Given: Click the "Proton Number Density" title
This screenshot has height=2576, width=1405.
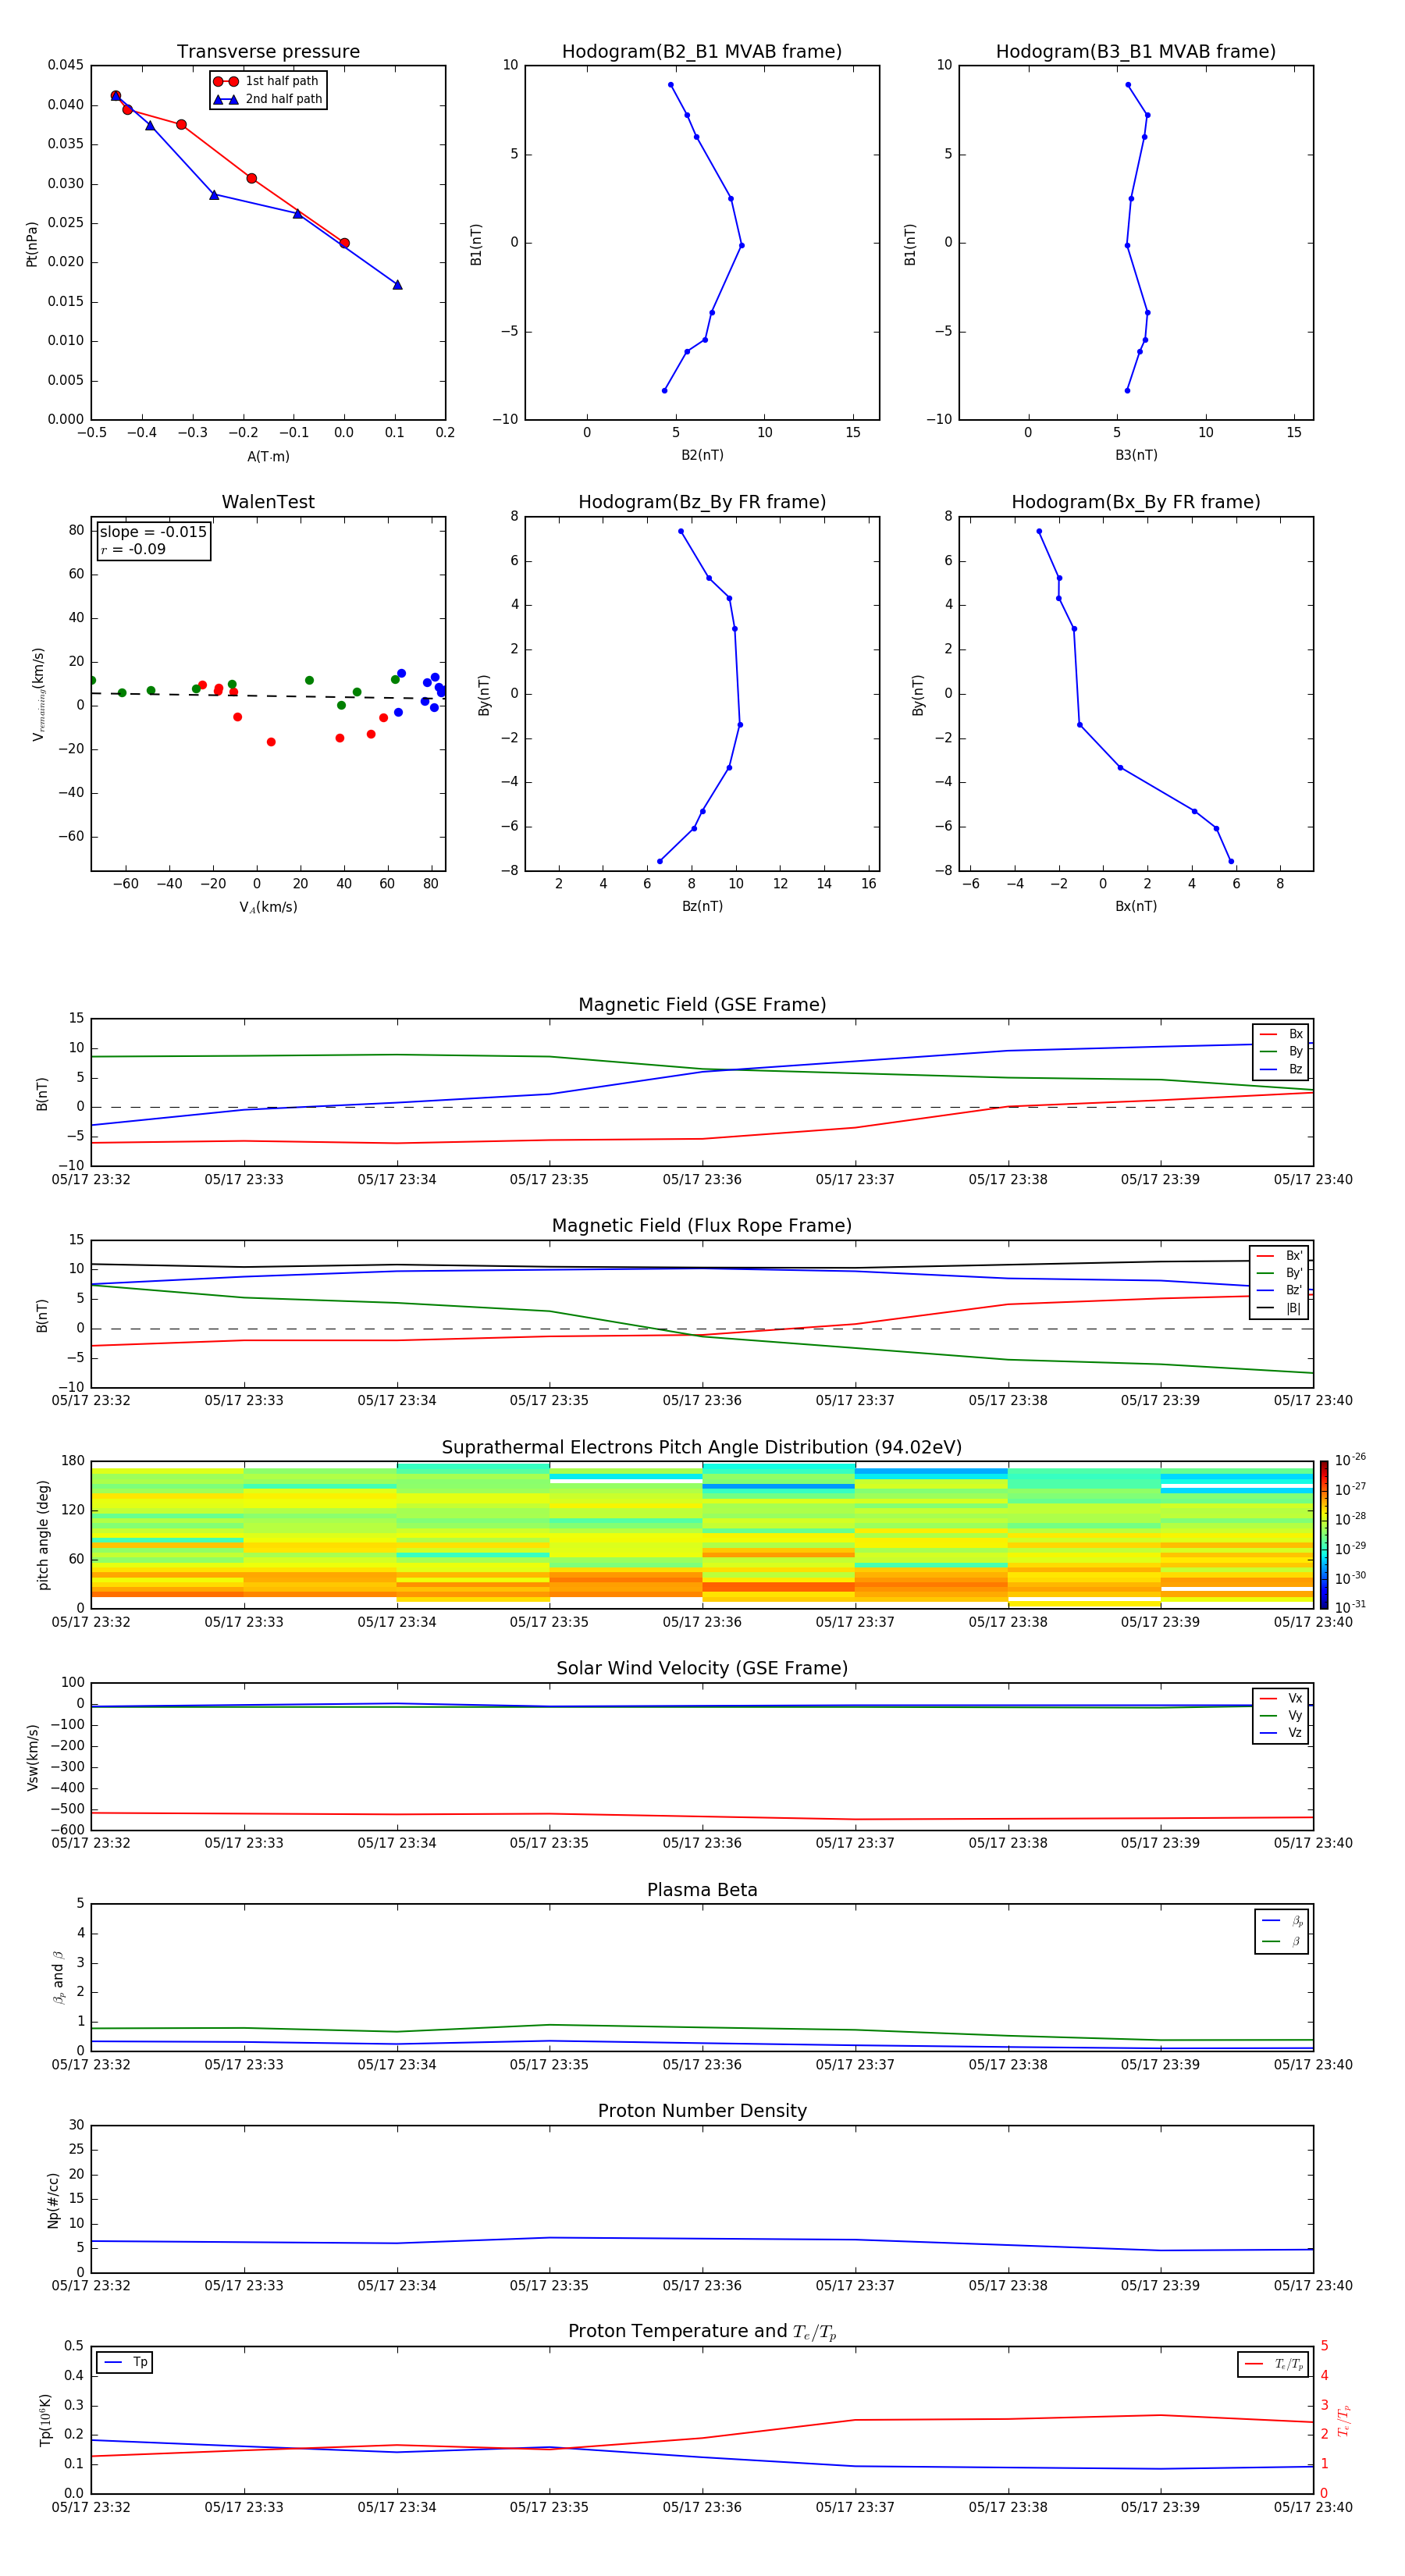Looking at the screenshot, I should [x=702, y=2111].
